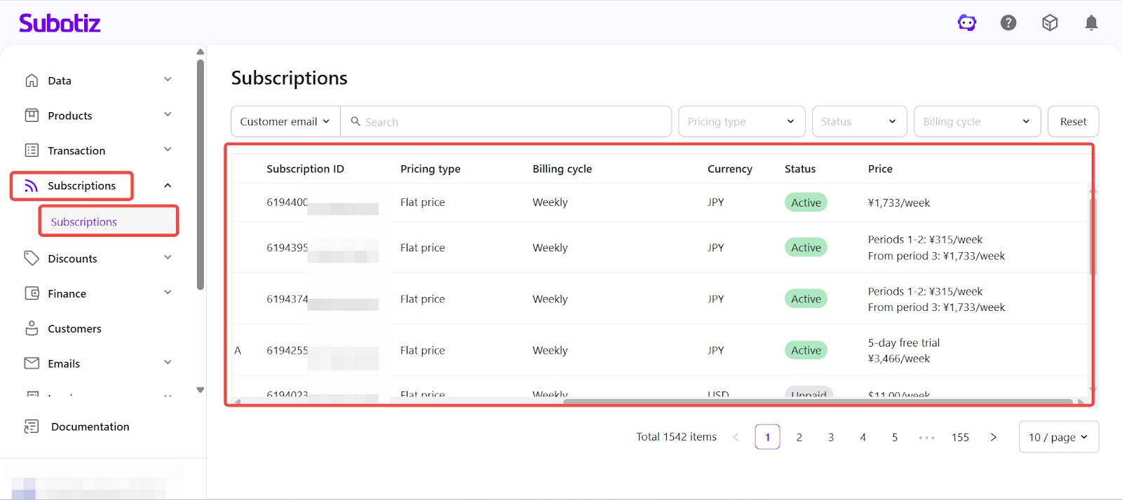Collapse the Subscriptions menu chevron
The height and width of the screenshot is (500, 1122).
click(168, 186)
